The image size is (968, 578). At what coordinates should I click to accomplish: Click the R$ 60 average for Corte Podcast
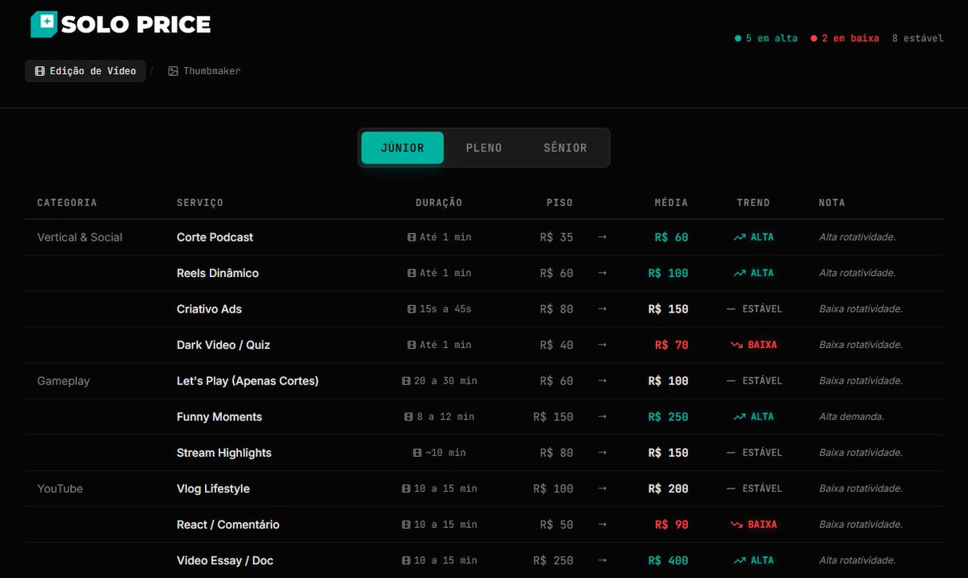[672, 237]
